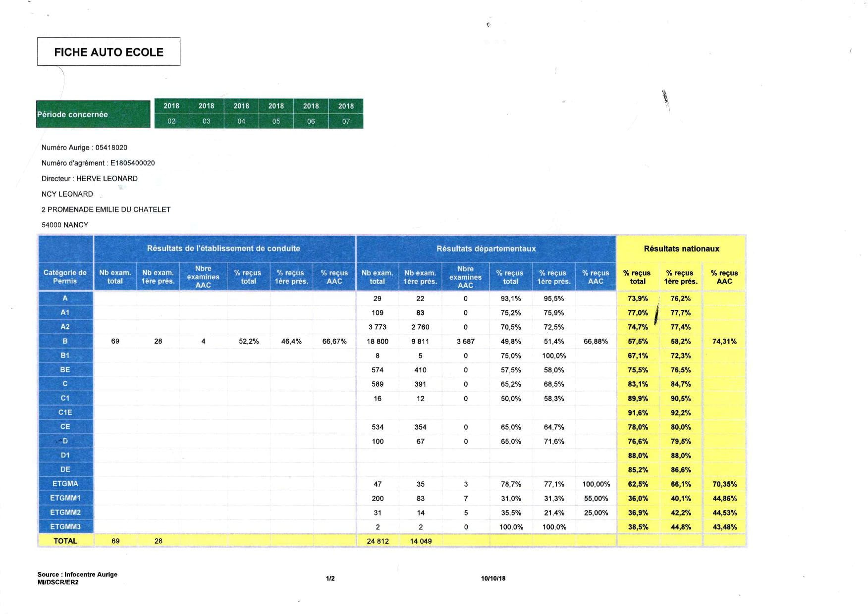Select ETGMM2 departmental AAC 25,00%
Viewport: 868px width, 614px height.
click(x=596, y=512)
